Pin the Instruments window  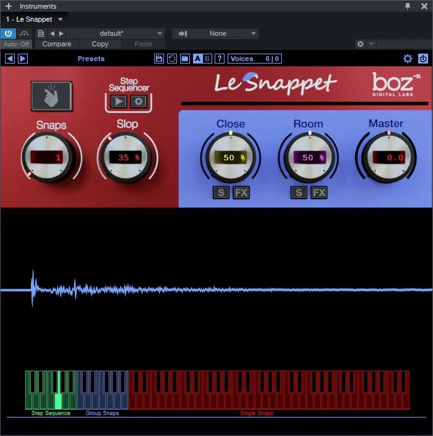pos(408,6)
